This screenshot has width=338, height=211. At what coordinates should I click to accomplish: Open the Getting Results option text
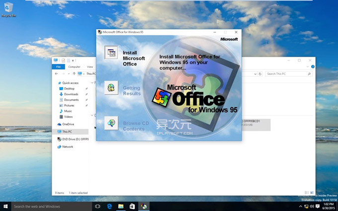132,91
